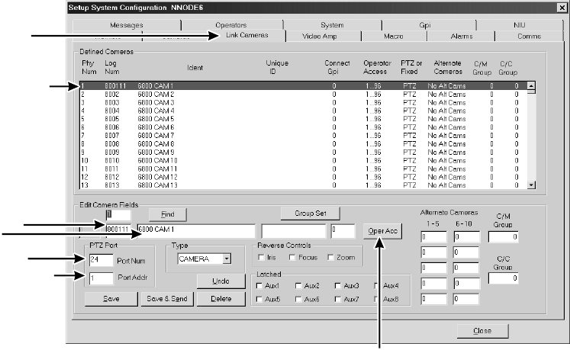Click the PTZ Port Num field
Image resolution: width=570 pixels, height=350 pixels.
click(100, 260)
